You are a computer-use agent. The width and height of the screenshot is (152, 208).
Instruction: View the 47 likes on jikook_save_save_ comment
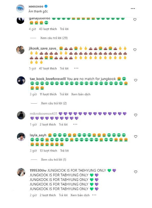(48, 68)
